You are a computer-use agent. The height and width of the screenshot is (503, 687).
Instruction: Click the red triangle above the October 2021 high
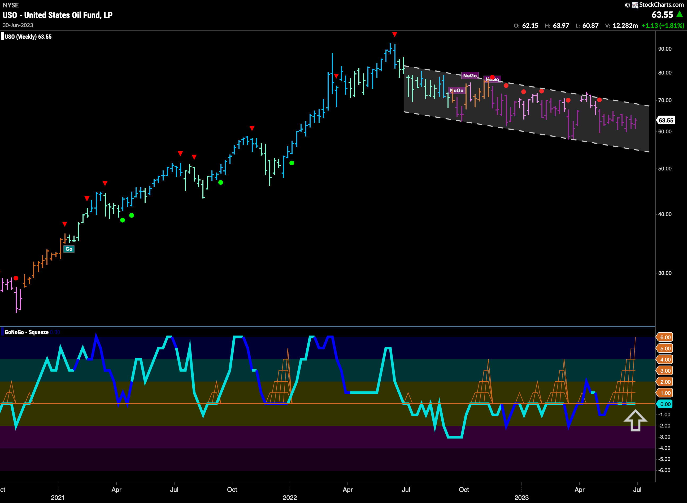(x=252, y=128)
